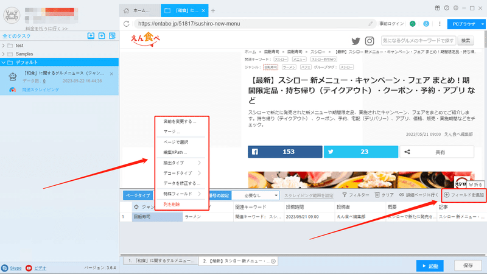Screen dimensions: 487x274
Task: Click the 保存 save button
Action: [x=468, y=265]
